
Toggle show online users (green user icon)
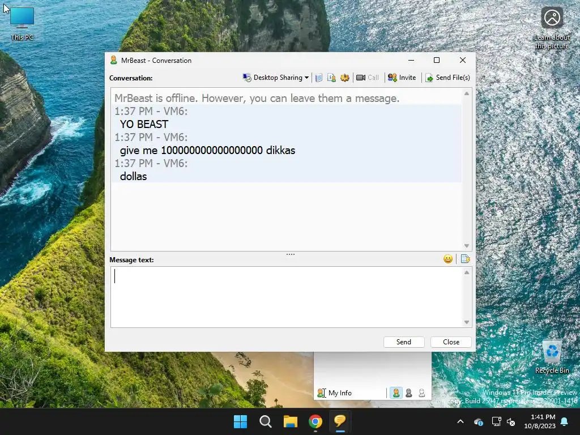point(396,393)
